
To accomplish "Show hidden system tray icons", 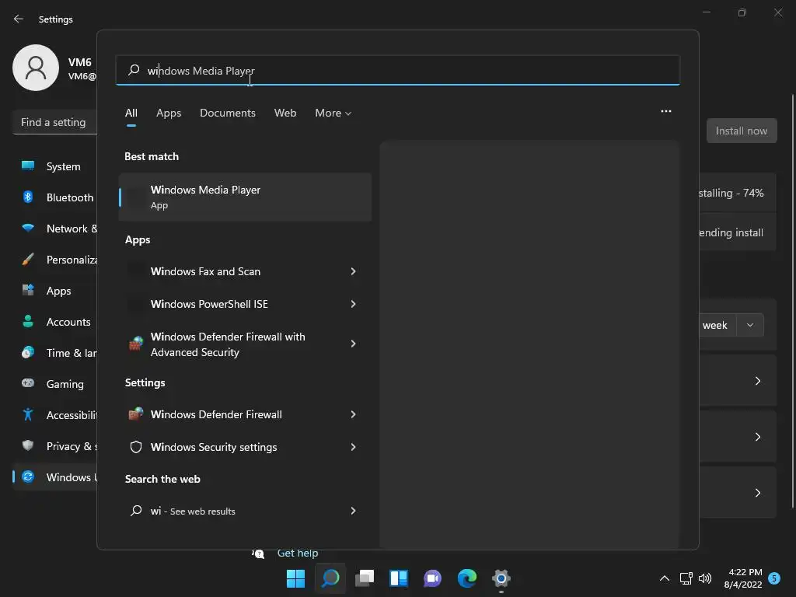I will click(664, 578).
